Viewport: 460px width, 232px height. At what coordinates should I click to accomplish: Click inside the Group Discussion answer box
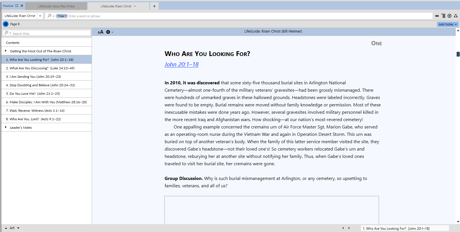pos(272,210)
